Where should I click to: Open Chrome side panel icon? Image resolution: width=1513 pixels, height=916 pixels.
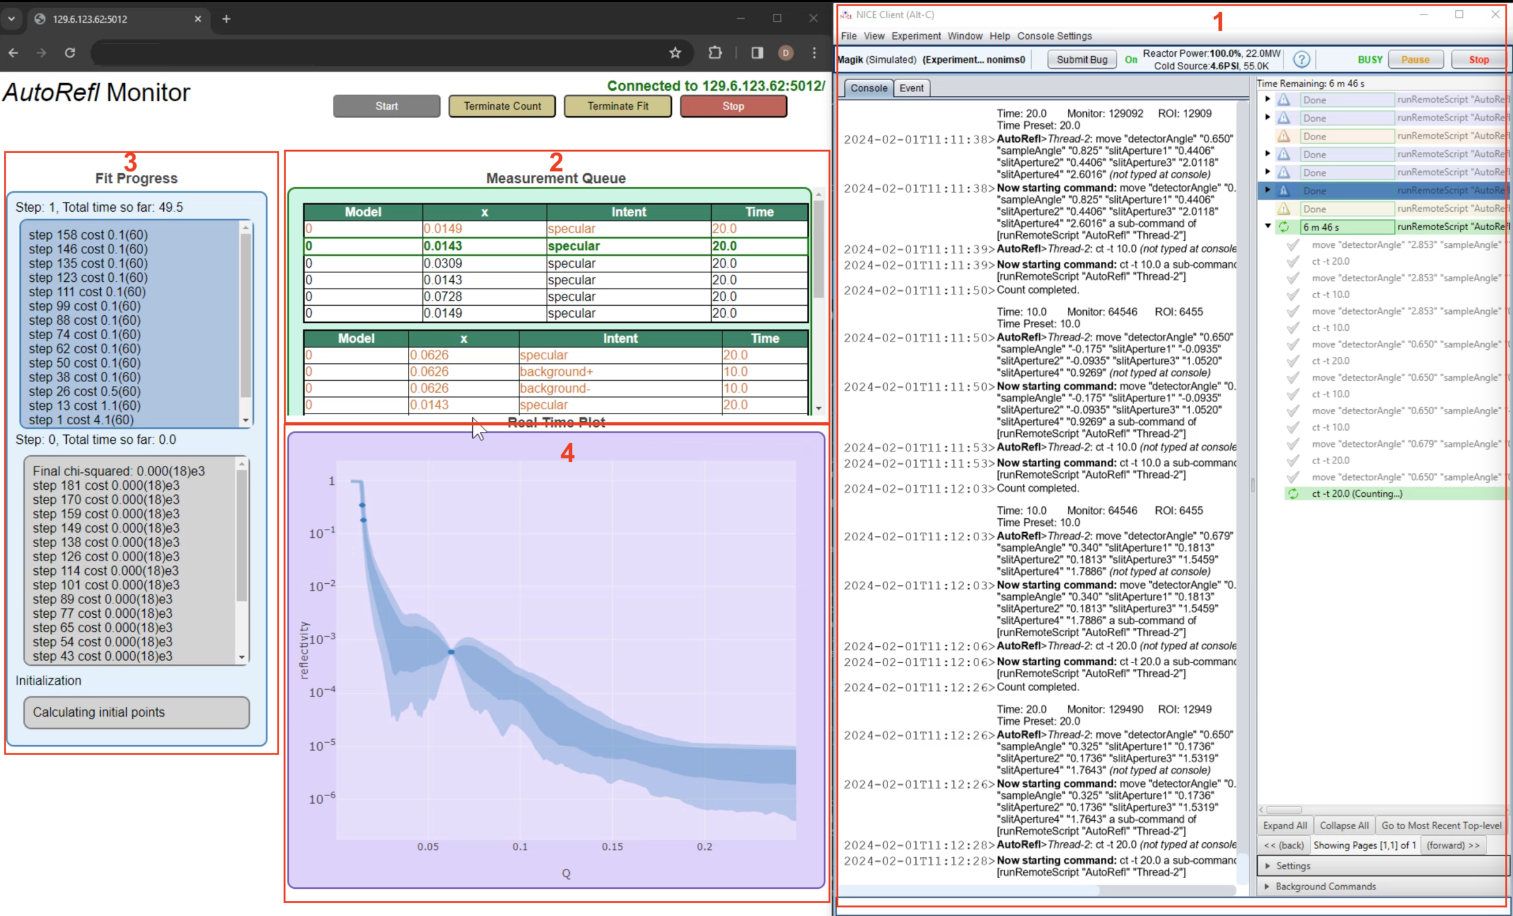(757, 53)
